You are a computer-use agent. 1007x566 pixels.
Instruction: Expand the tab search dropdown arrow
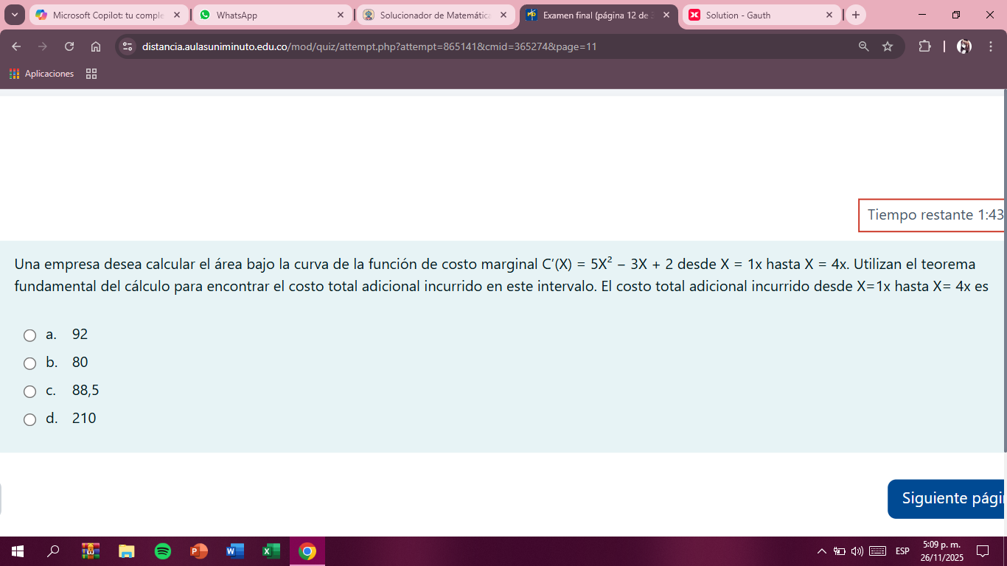[14, 15]
